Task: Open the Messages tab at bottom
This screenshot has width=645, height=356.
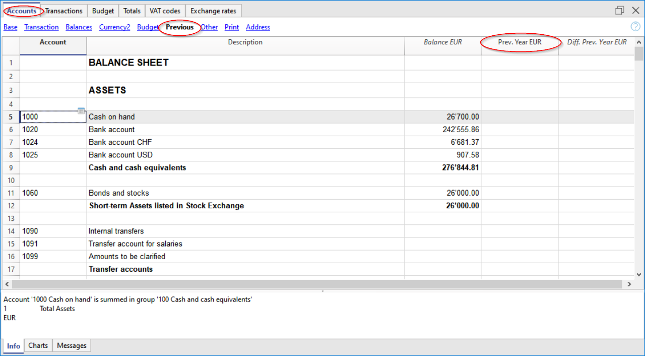Action: coord(72,345)
